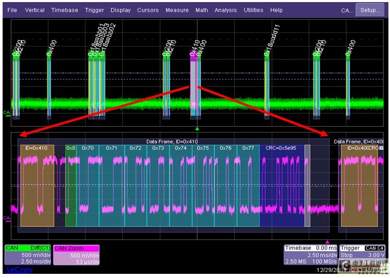Open the Help menu
The image size is (390, 278).
click(277, 10)
